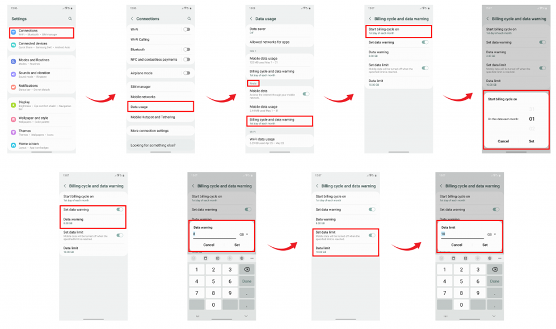
Task: Open the GB unit dropdown in Data limit dialog
Action: tap(491, 234)
